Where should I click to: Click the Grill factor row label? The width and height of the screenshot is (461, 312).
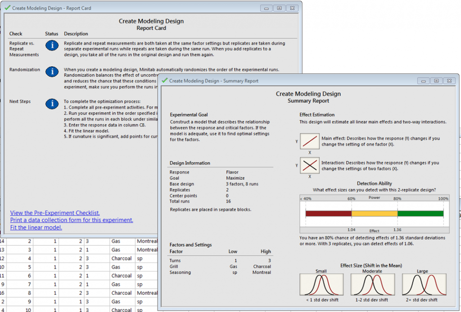pos(174,266)
